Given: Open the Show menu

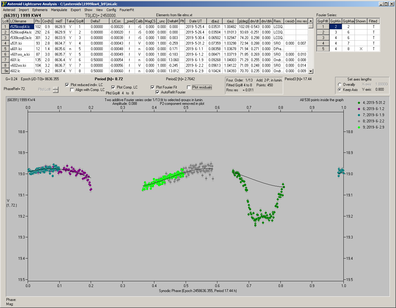Looking at the screenshot, I should (88, 10).
